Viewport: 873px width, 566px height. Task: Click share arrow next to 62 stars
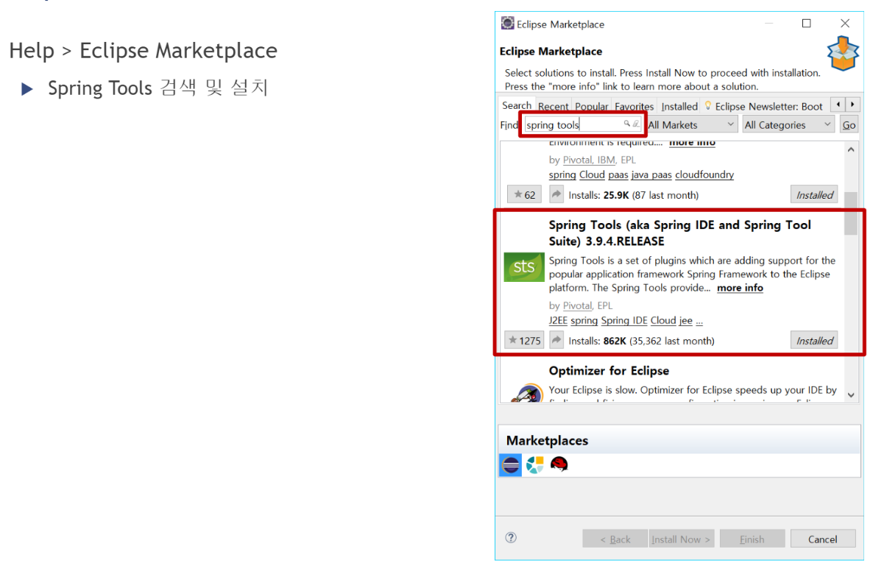click(556, 194)
